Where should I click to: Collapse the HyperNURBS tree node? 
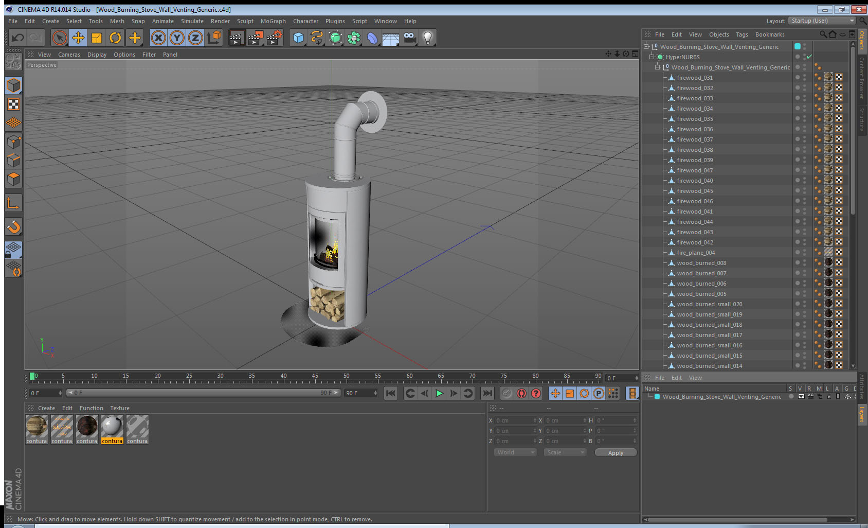[x=652, y=57]
